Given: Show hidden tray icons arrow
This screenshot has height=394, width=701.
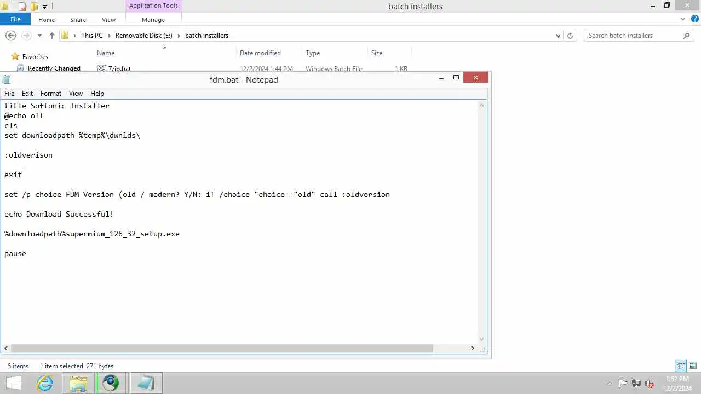Looking at the screenshot, I should pyautogui.click(x=610, y=384).
